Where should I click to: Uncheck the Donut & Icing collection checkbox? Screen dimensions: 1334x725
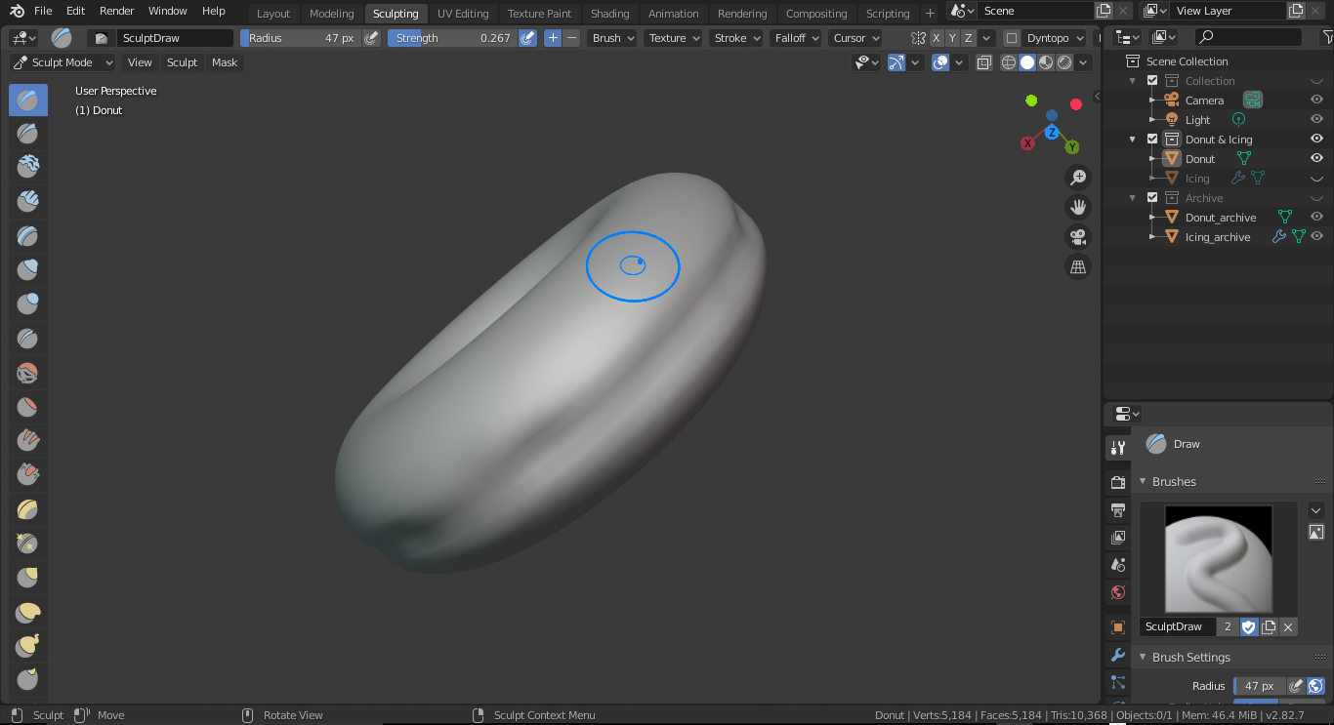(x=1152, y=139)
